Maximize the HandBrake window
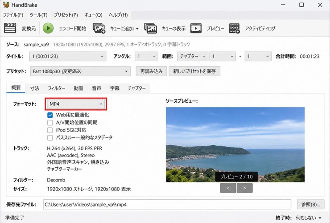Image resolution: width=330 pixels, height=223 pixels. [301, 4]
